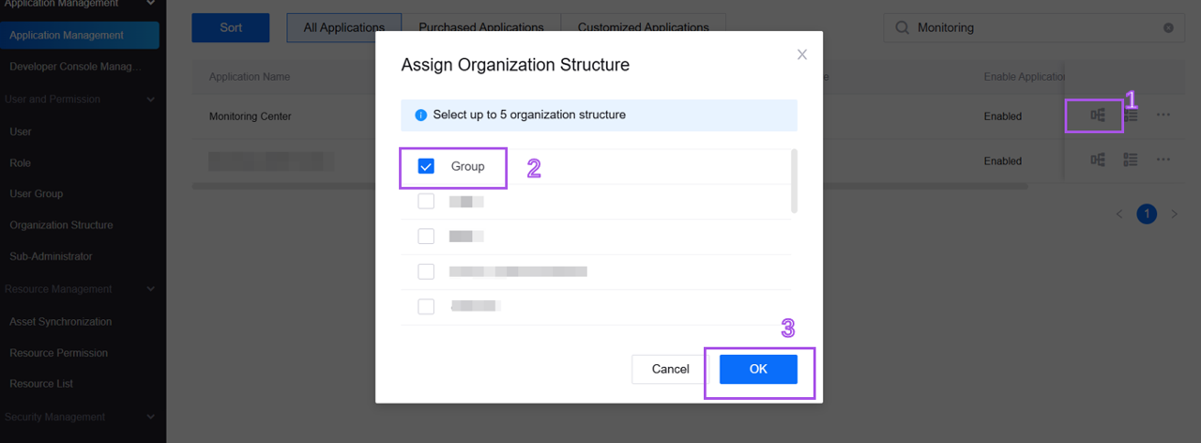Viewport: 1201px width, 443px height.
Task: Clear the Monitoring search text
Action: pyautogui.click(x=1168, y=28)
